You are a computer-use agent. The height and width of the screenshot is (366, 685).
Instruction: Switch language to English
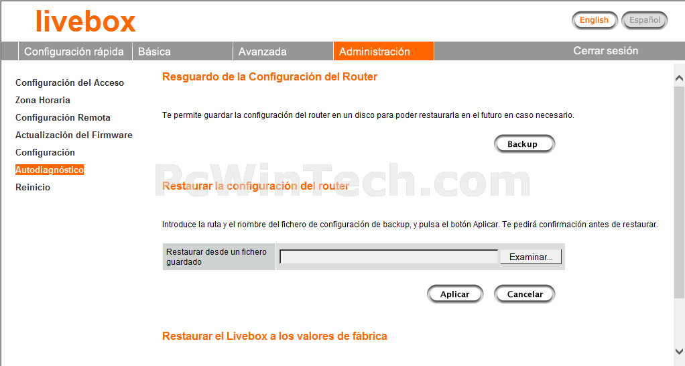coord(594,20)
